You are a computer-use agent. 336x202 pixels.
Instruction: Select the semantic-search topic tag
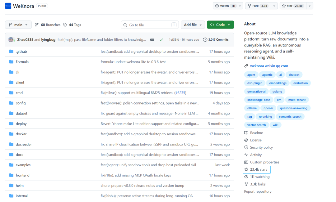290,116
